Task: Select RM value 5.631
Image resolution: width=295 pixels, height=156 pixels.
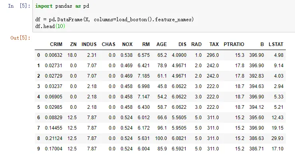Action: pyautogui.click(x=144, y=138)
